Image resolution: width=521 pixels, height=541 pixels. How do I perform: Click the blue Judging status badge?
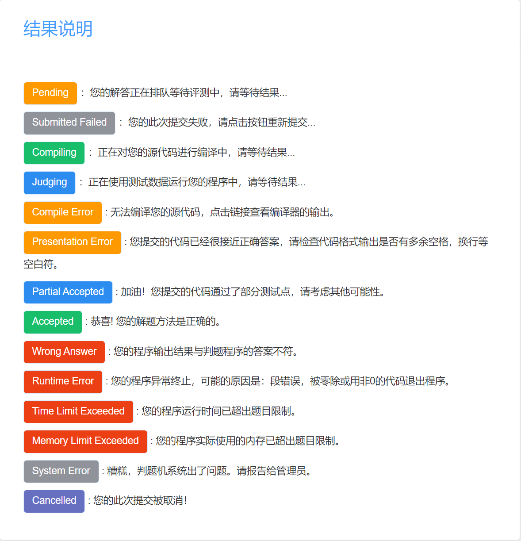(x=50, y=182)
